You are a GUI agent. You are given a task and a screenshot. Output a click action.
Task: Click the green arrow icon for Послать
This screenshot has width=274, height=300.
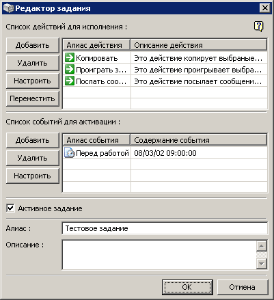(x=70, y=81)
